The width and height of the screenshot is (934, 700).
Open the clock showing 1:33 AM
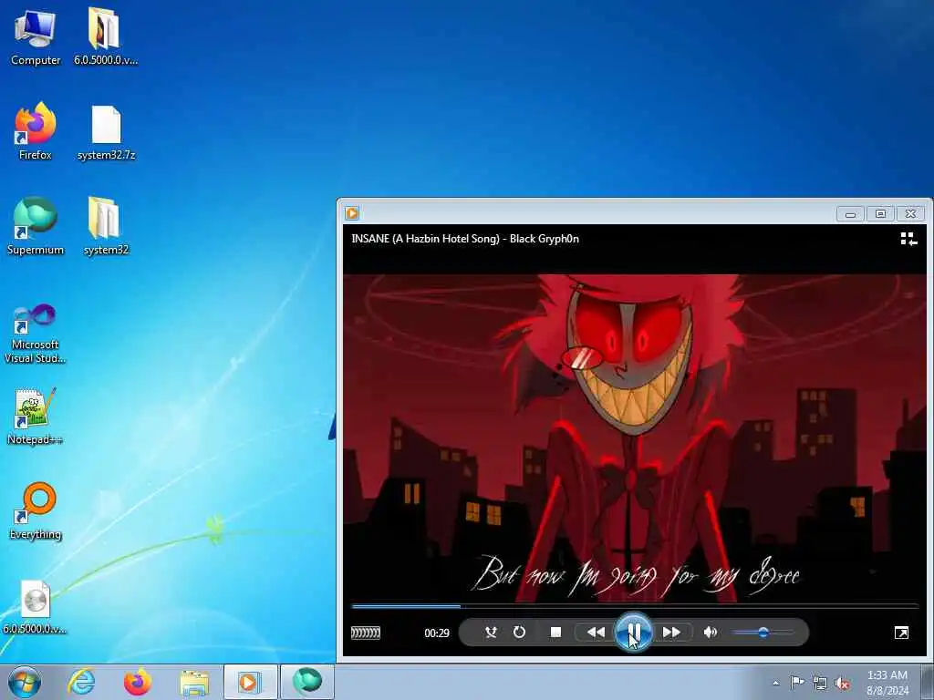(x=887, y=683)
